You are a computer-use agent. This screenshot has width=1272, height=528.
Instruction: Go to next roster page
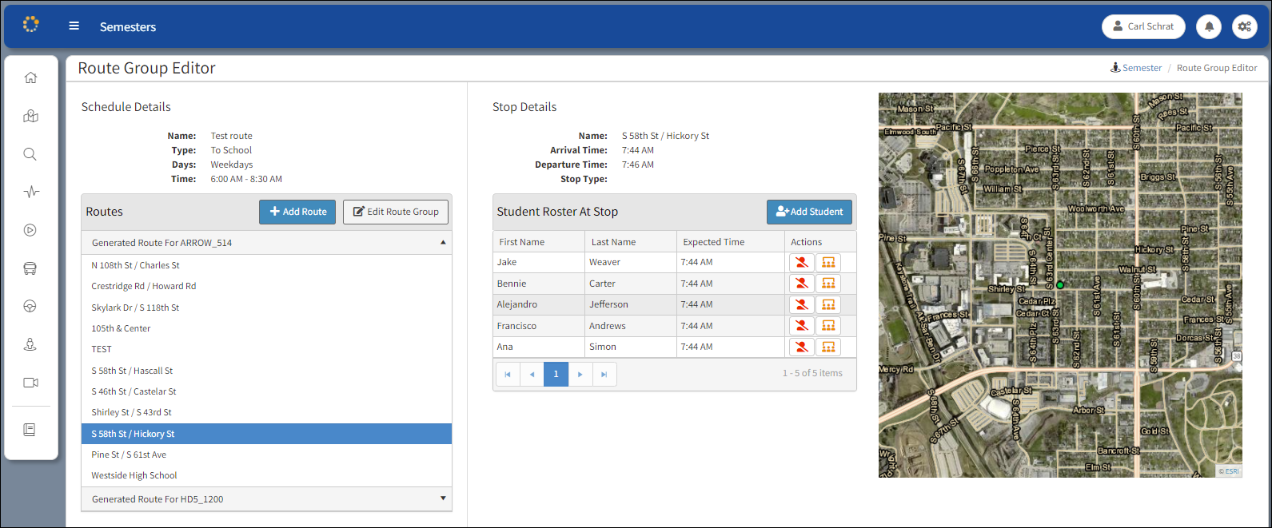(580, 374)
